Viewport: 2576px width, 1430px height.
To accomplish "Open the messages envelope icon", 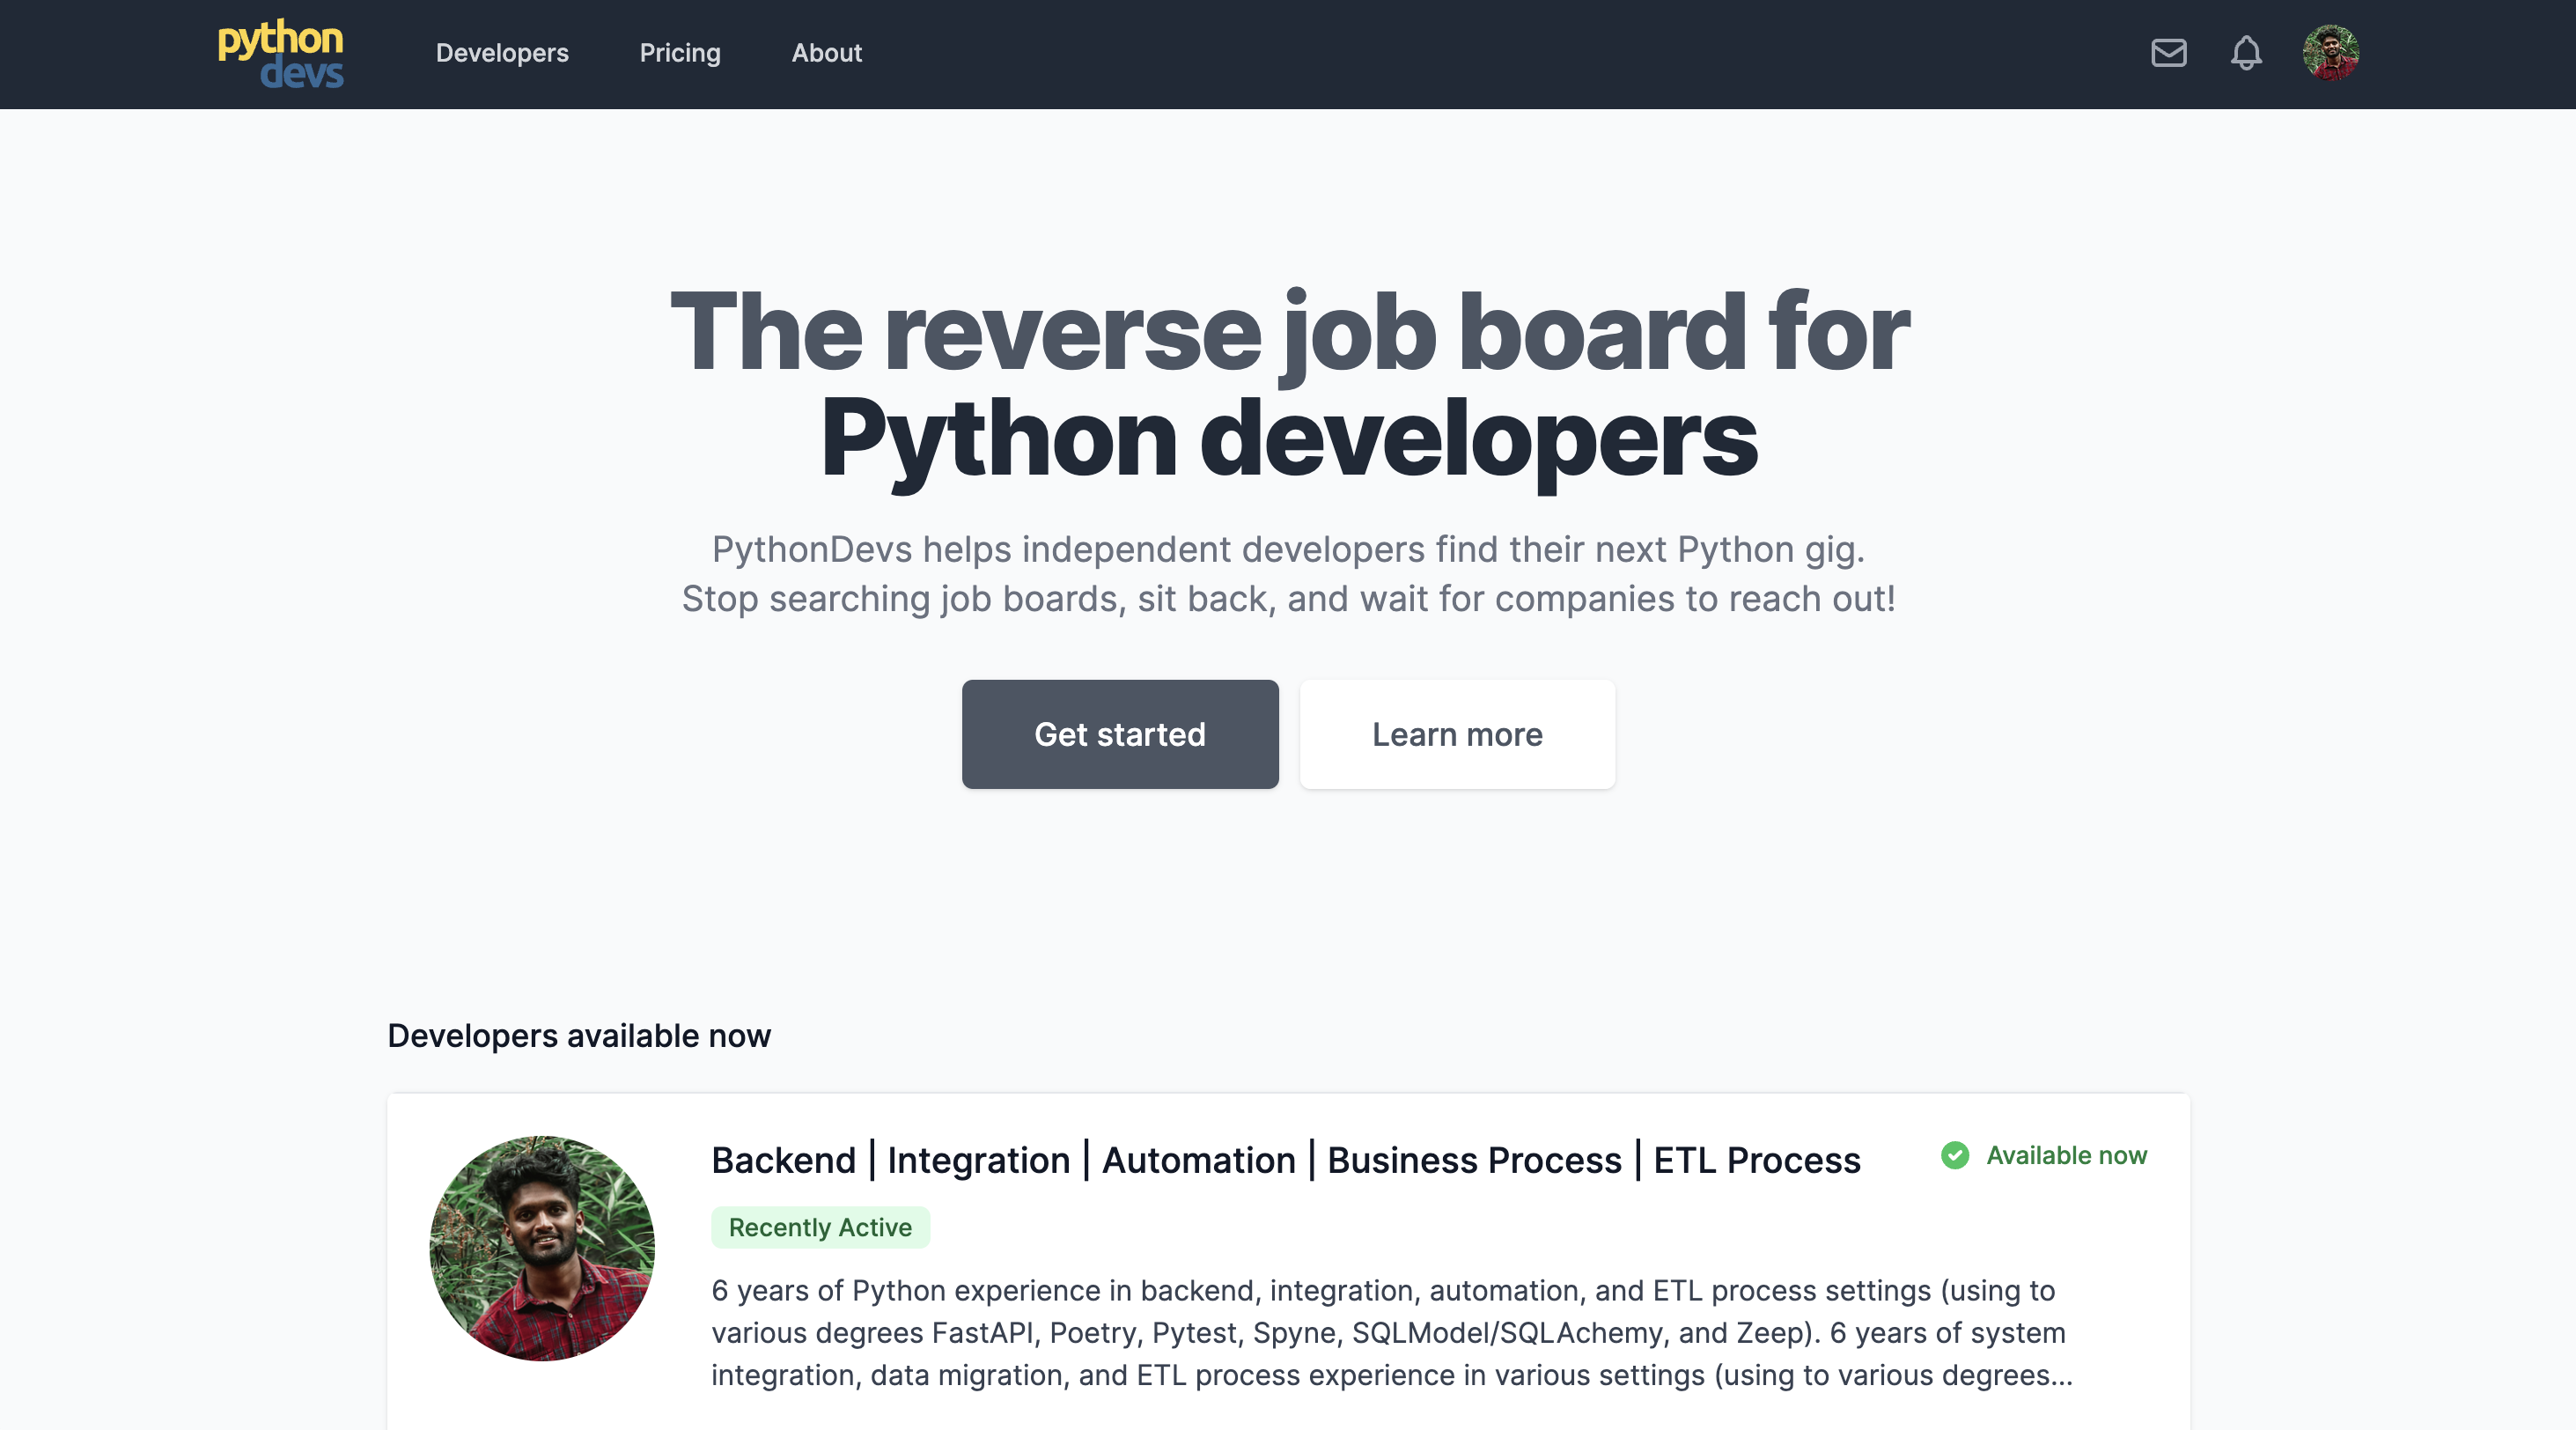I will (2168, 53).
